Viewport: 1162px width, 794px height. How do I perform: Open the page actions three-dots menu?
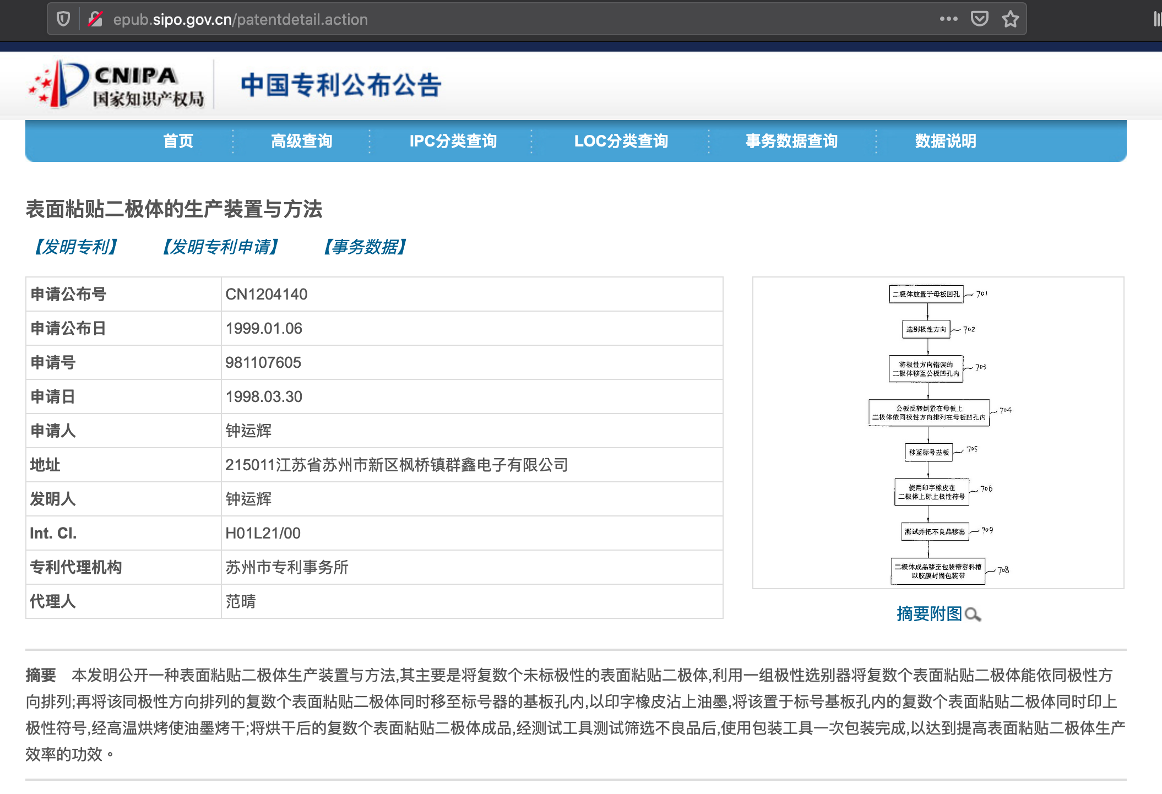[948, 19]
